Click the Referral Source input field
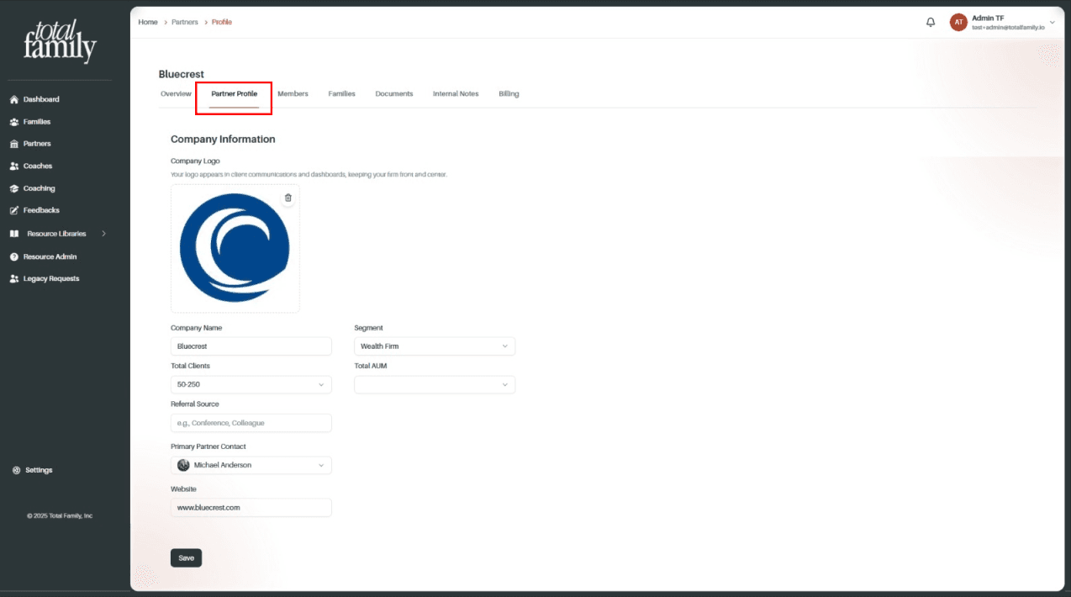Viewport: 1071px width, 597px height. point(251,423)
